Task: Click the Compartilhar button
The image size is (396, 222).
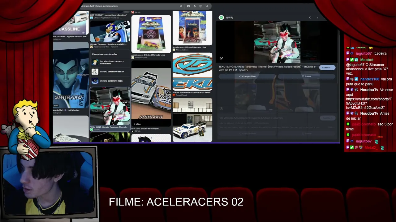Action: point(247,76)
